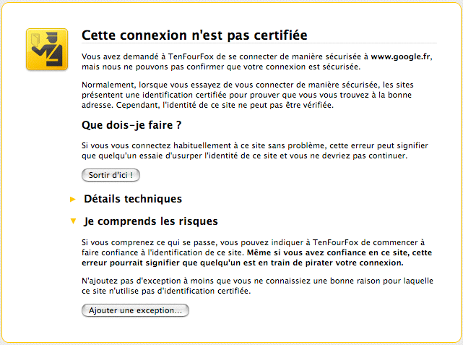Open the "Ajouter une exception…" dialog button

tap(135, 310)
